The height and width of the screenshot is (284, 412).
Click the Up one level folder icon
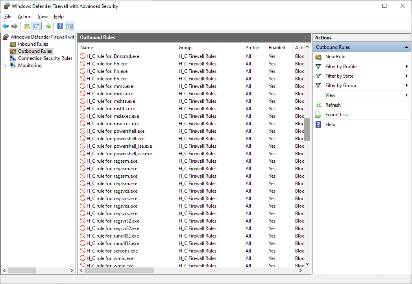coord(26,26)
